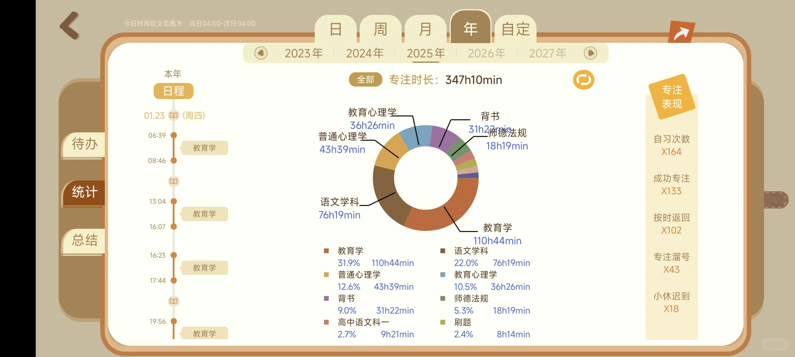Click the 13:04 timeline dot

173,201
